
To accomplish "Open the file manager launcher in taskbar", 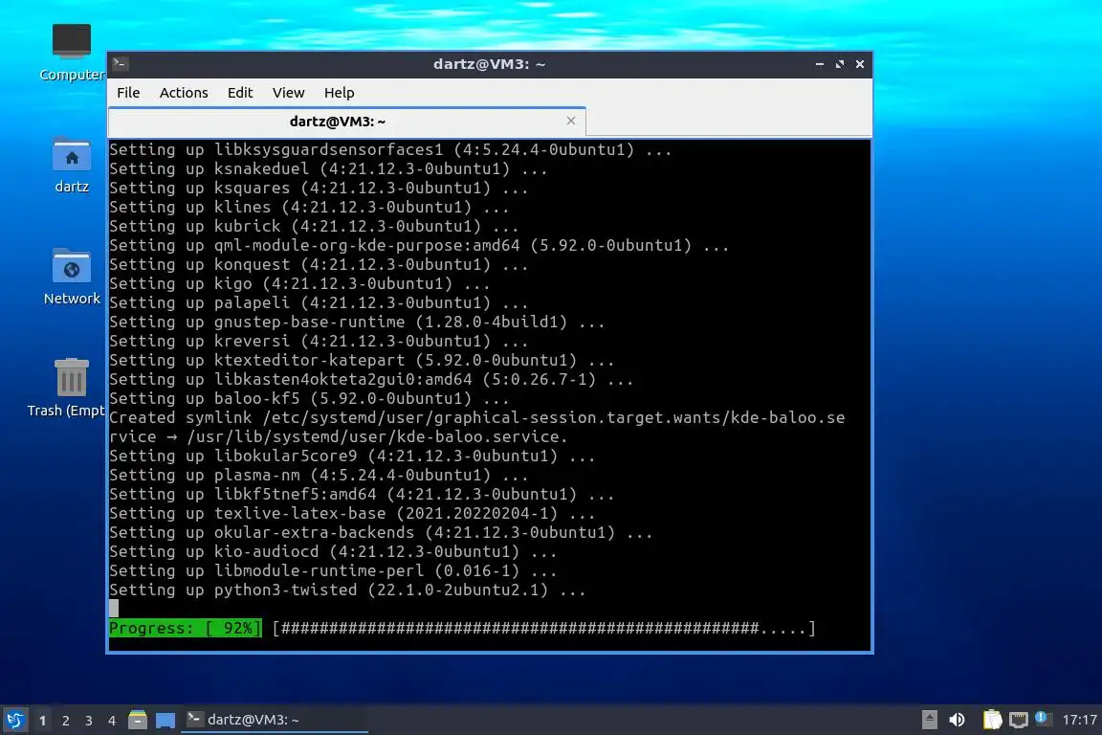I will 138,720.
